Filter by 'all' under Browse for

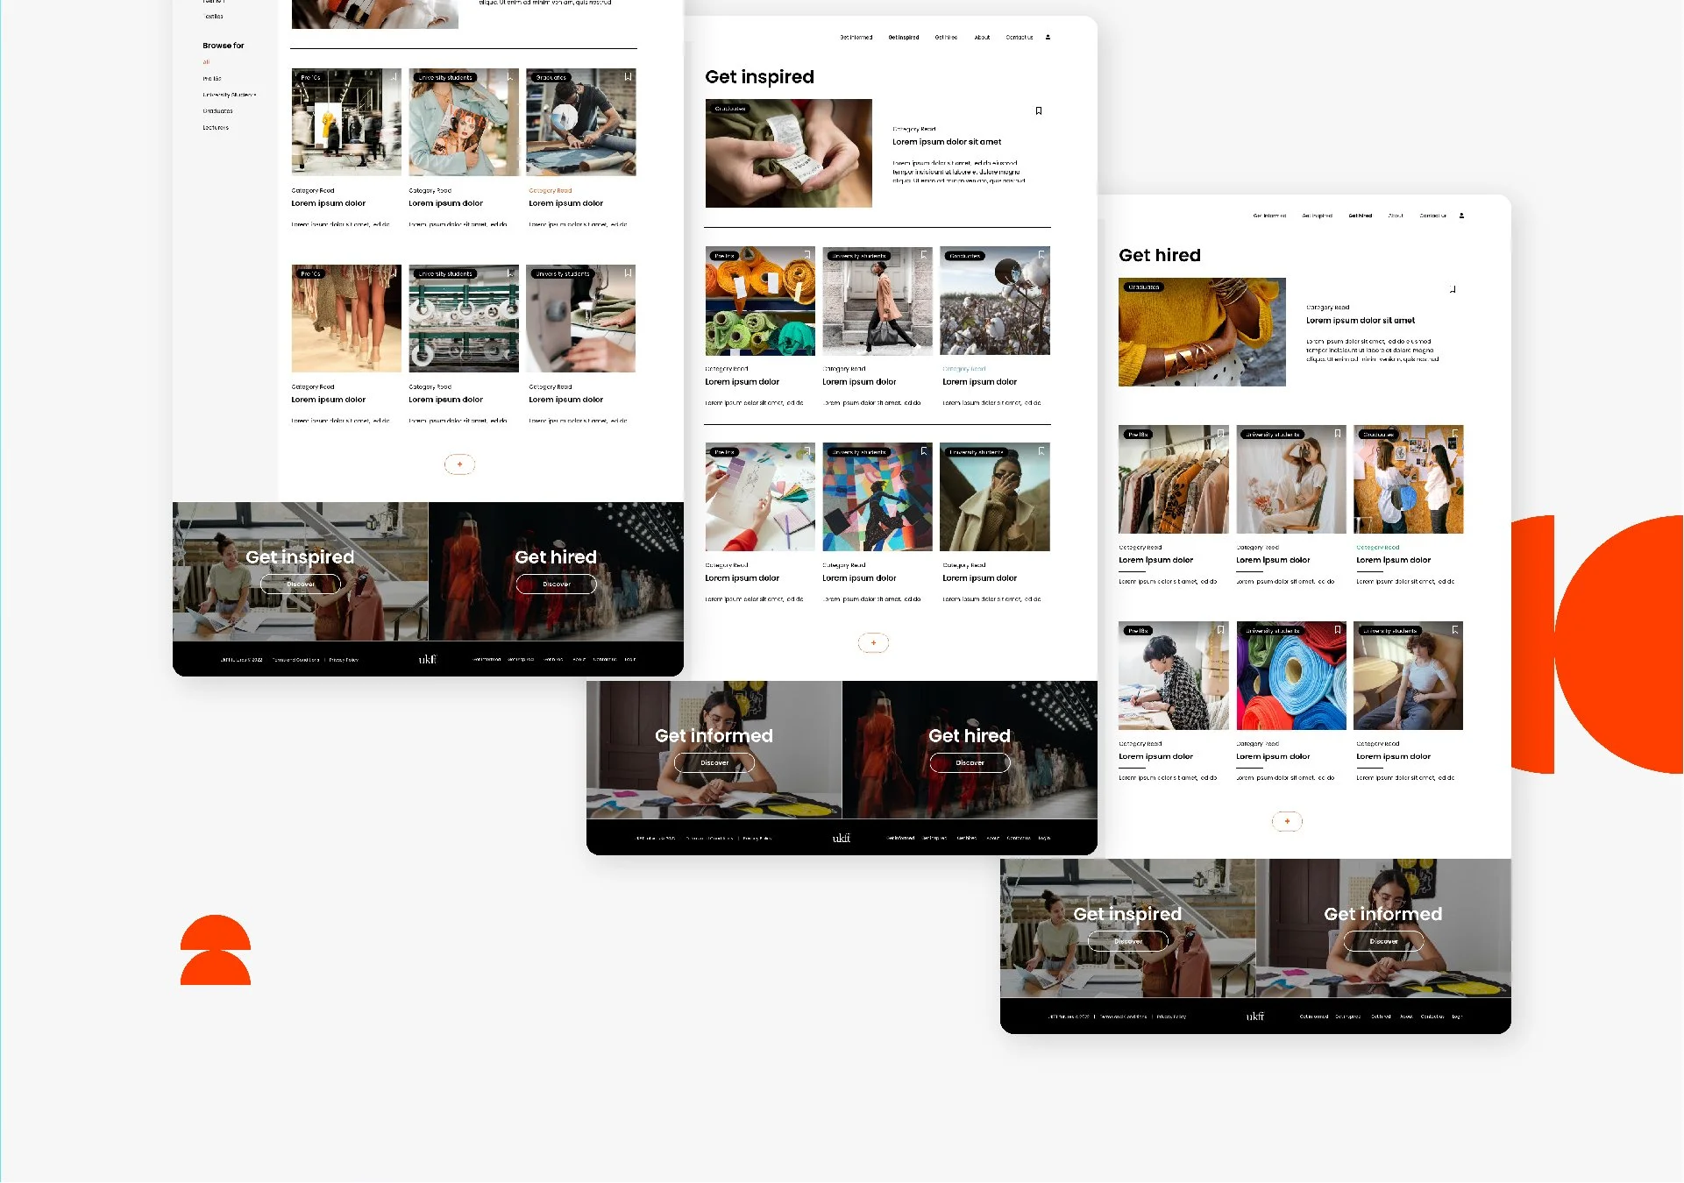[x=207, y=62]
